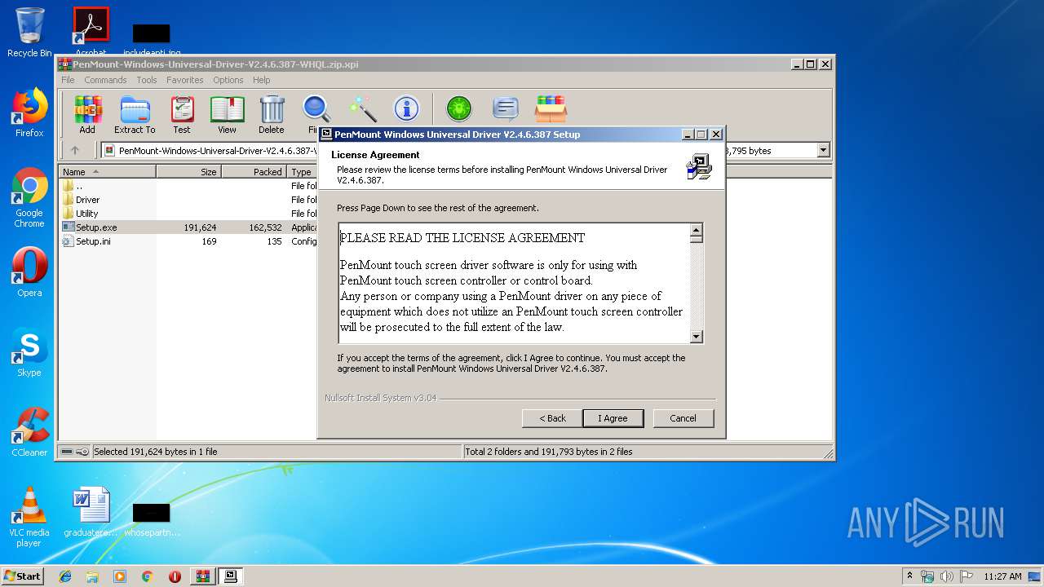The height and width of the screenshot is (587, 1044).
Task: Open the Skype desktop shortcut
Action: click(29, 352)
